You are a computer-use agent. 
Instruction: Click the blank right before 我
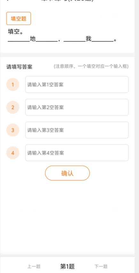click(x=75, y=40)
